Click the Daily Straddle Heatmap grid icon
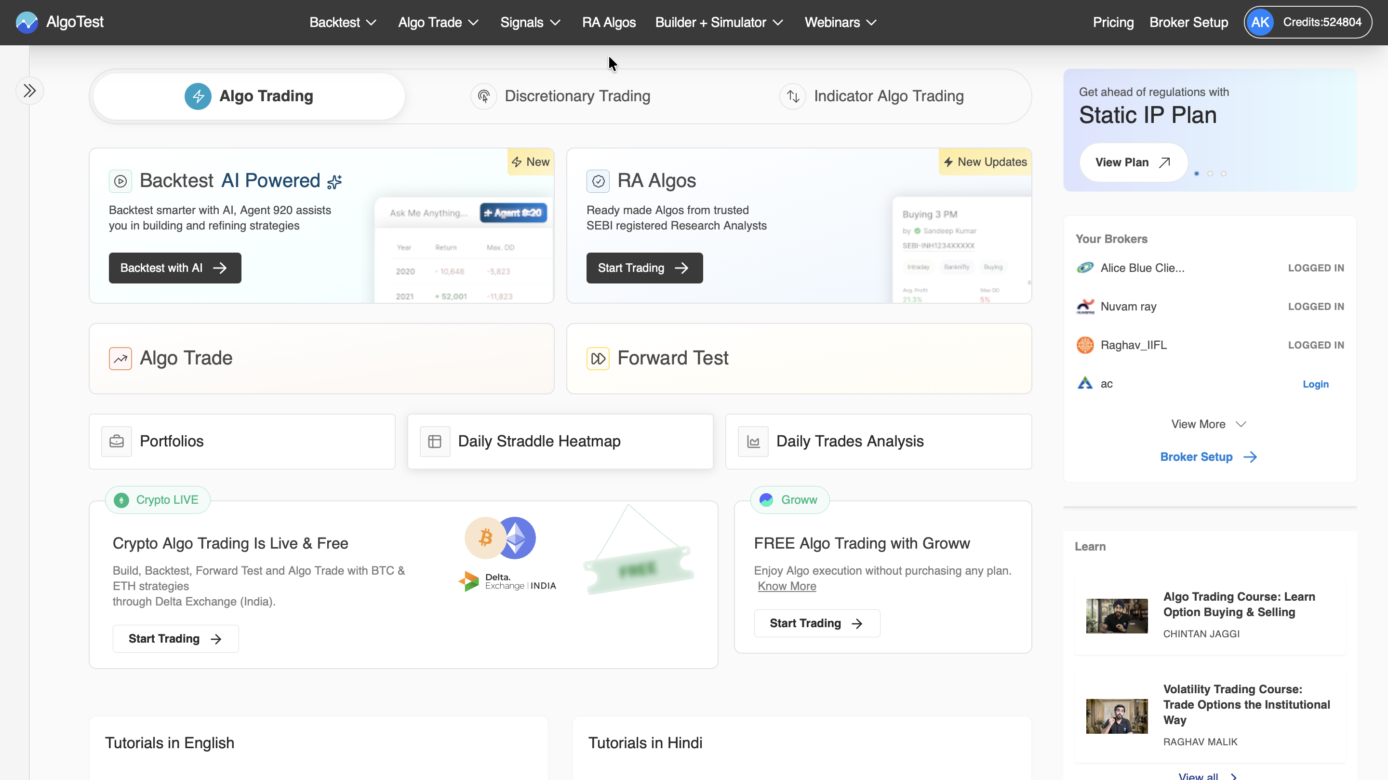The height and width of the screenshot is (780, 1388). pyautogui.click(x=434, y=442)
